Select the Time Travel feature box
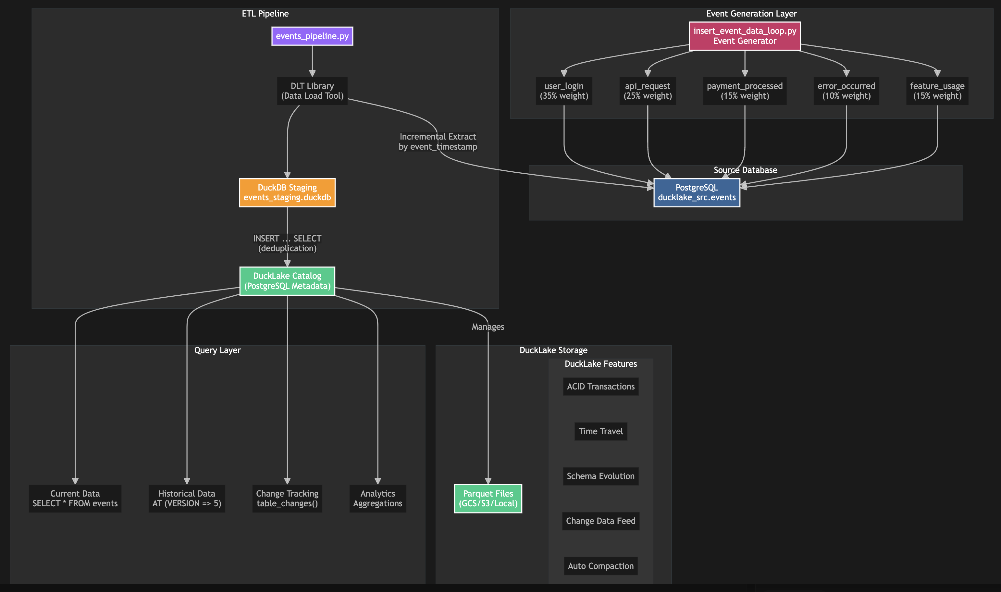 [600, 431]
